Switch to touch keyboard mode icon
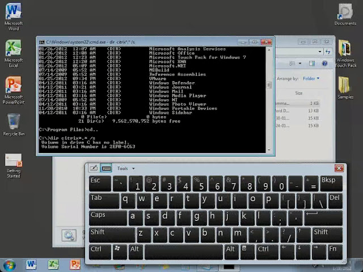Screen dimensions: 363x272 coord(106,168)
